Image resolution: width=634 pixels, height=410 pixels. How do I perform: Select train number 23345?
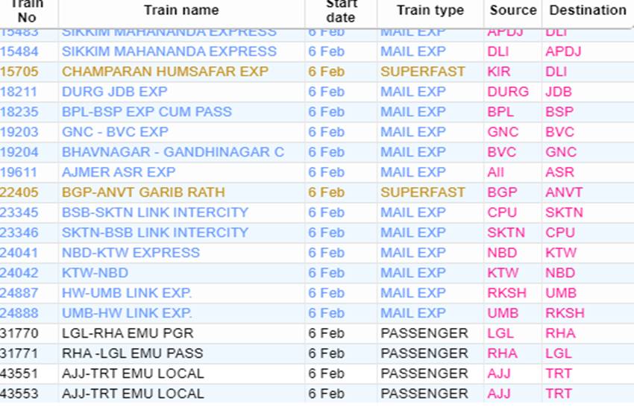tap(19, 212)
